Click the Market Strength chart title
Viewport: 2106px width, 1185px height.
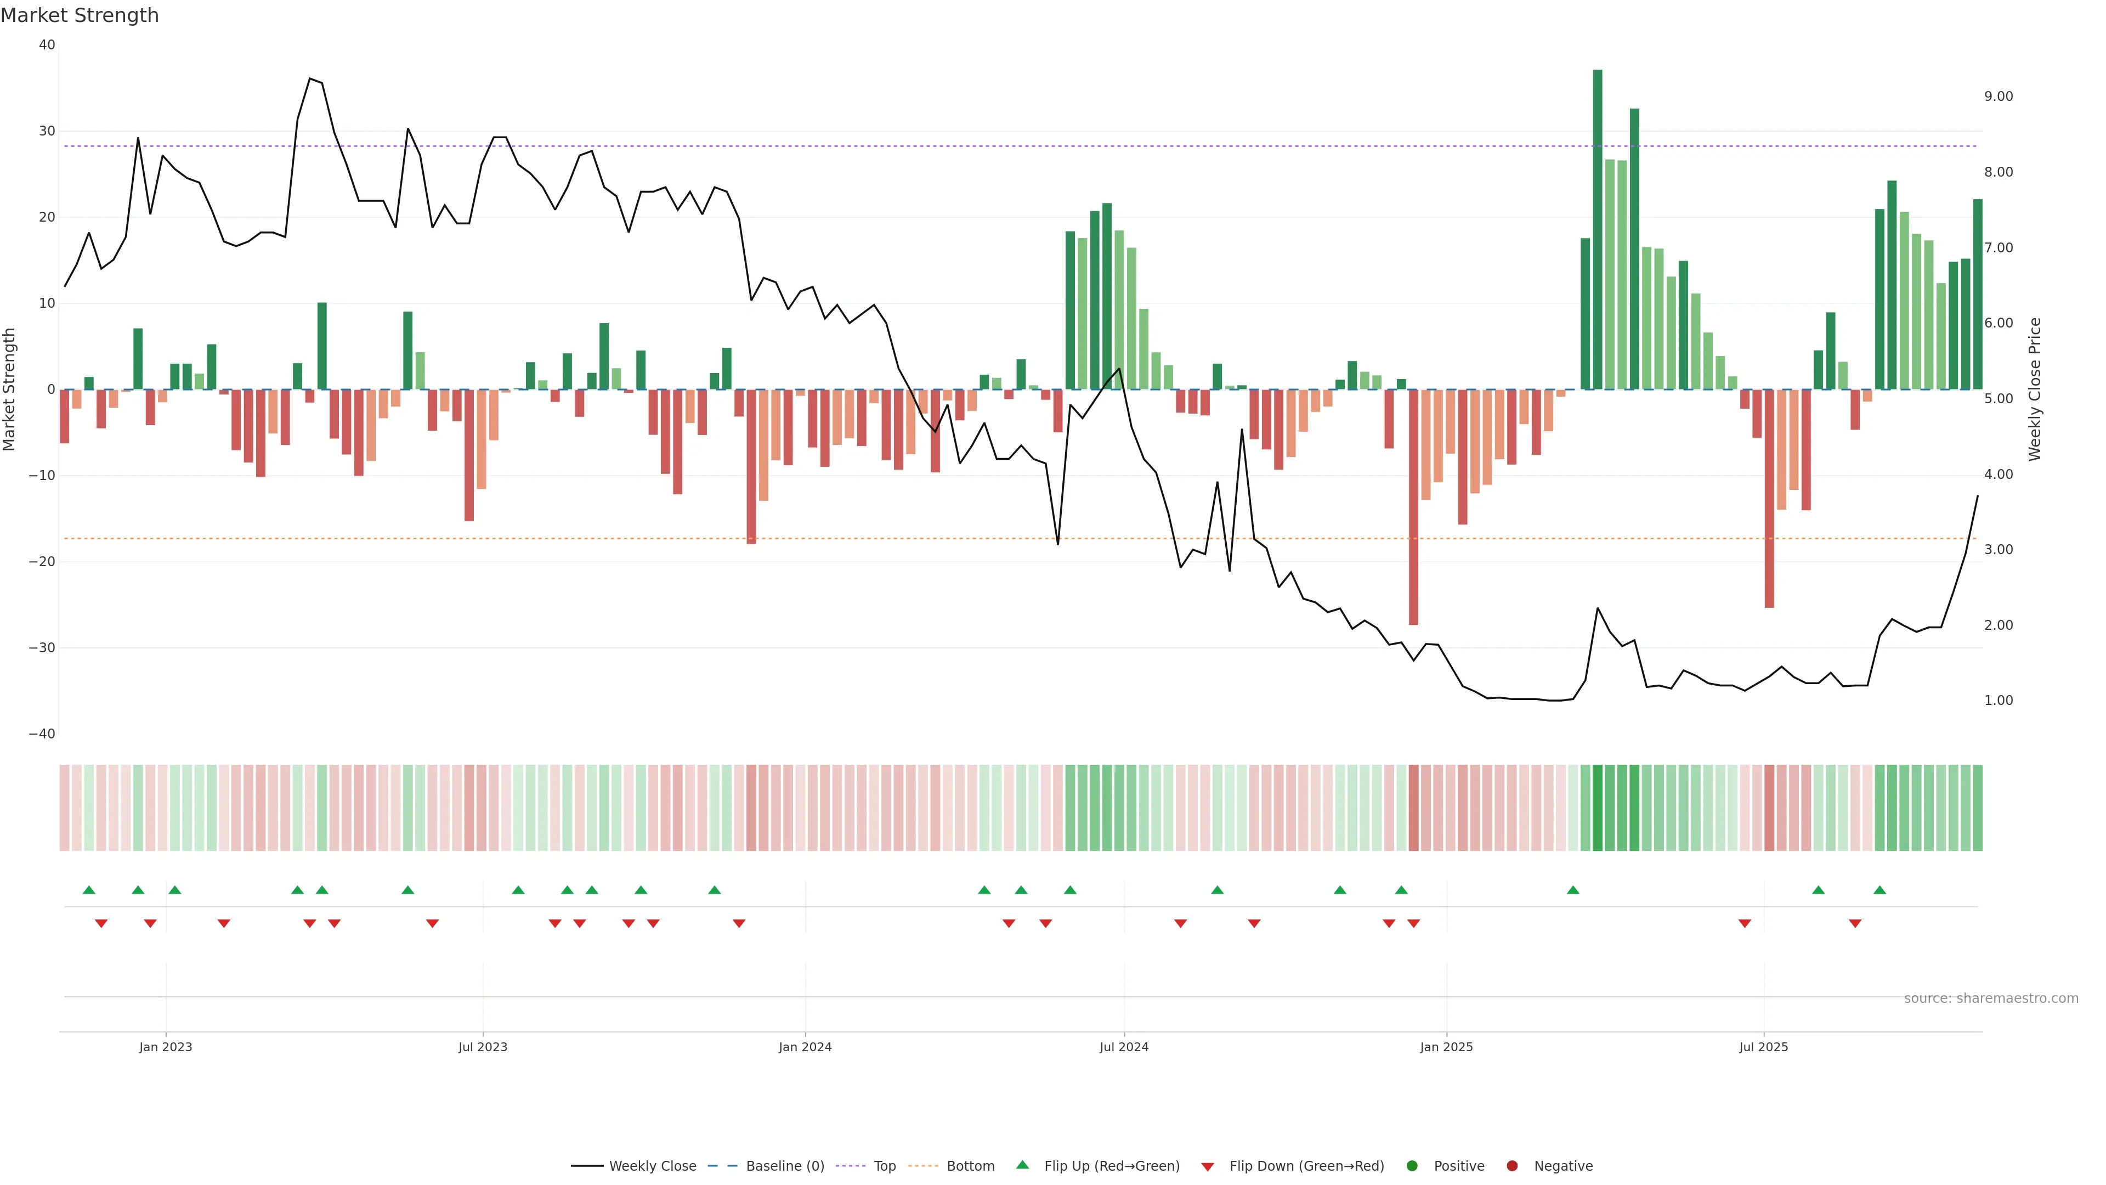tap(80, 15)
